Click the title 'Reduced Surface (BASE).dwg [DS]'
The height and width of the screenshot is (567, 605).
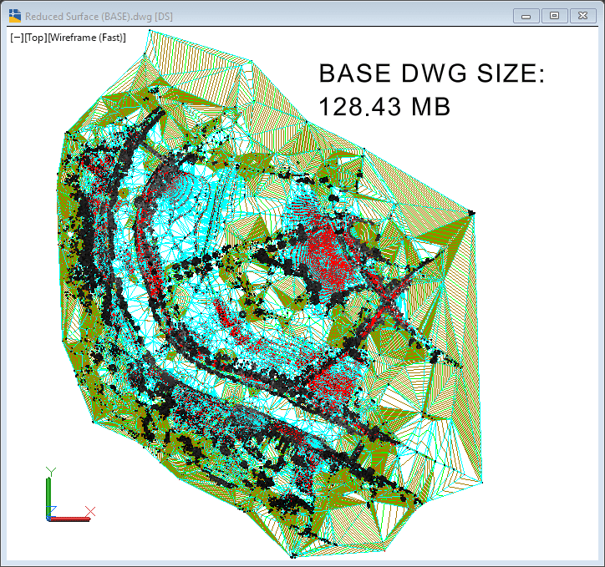coord(99,17)
